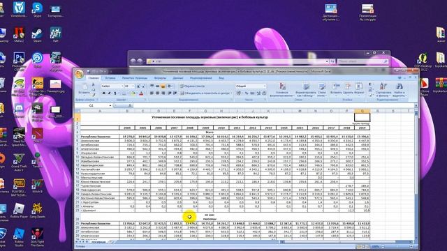Open the Общий number format dropdown

(x=265, y=86)
